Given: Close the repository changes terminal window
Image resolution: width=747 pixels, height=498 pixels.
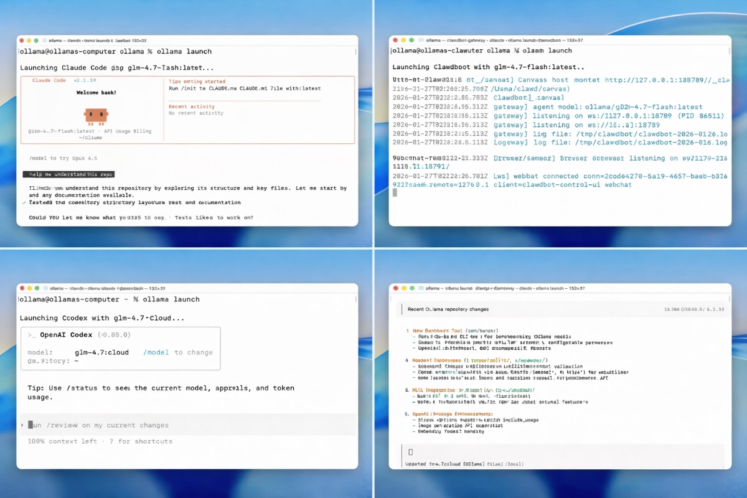Looking at the screenshot, I should pyautogui.click(x=395, y=288).
